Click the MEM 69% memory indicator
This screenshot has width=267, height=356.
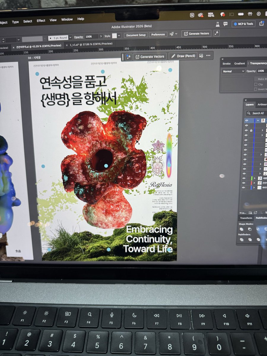point(211,15)
